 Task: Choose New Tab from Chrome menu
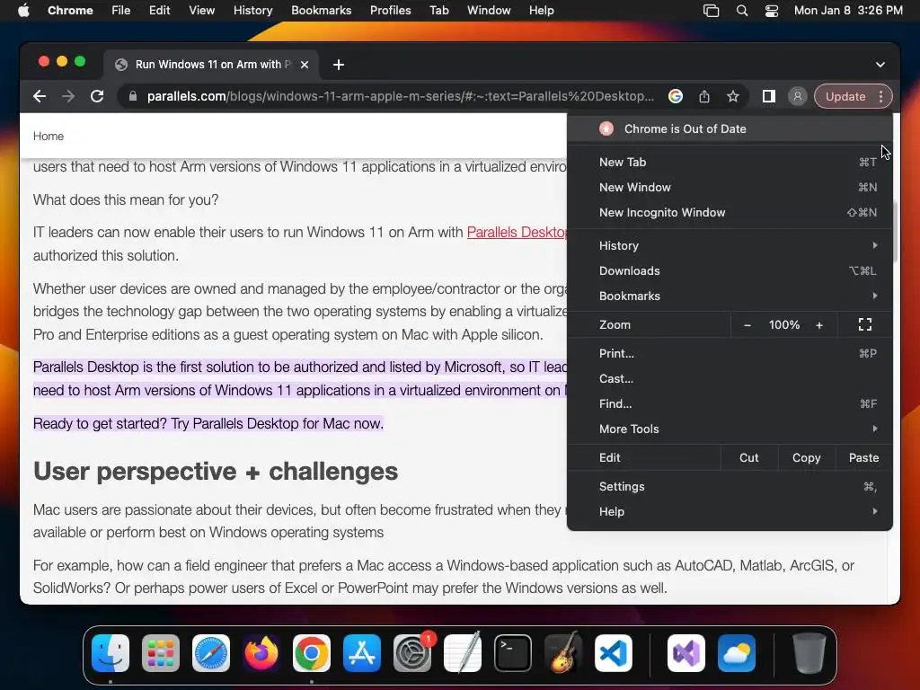[x=730, y=162]
